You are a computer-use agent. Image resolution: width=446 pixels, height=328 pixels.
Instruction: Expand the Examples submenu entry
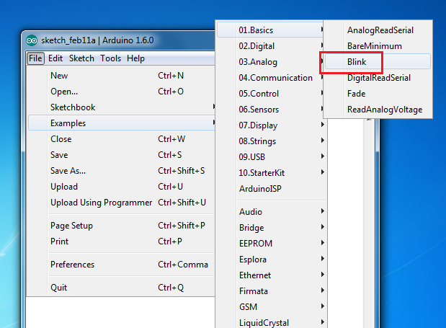pos(122,123)
